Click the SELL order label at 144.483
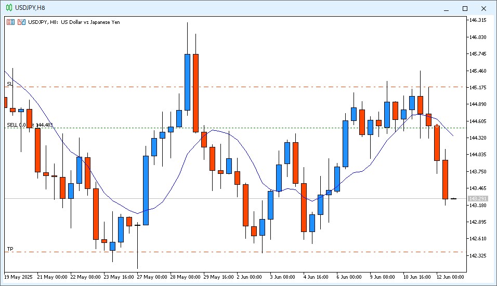This screenshot has height=286, width=497. tap(30, 125)
